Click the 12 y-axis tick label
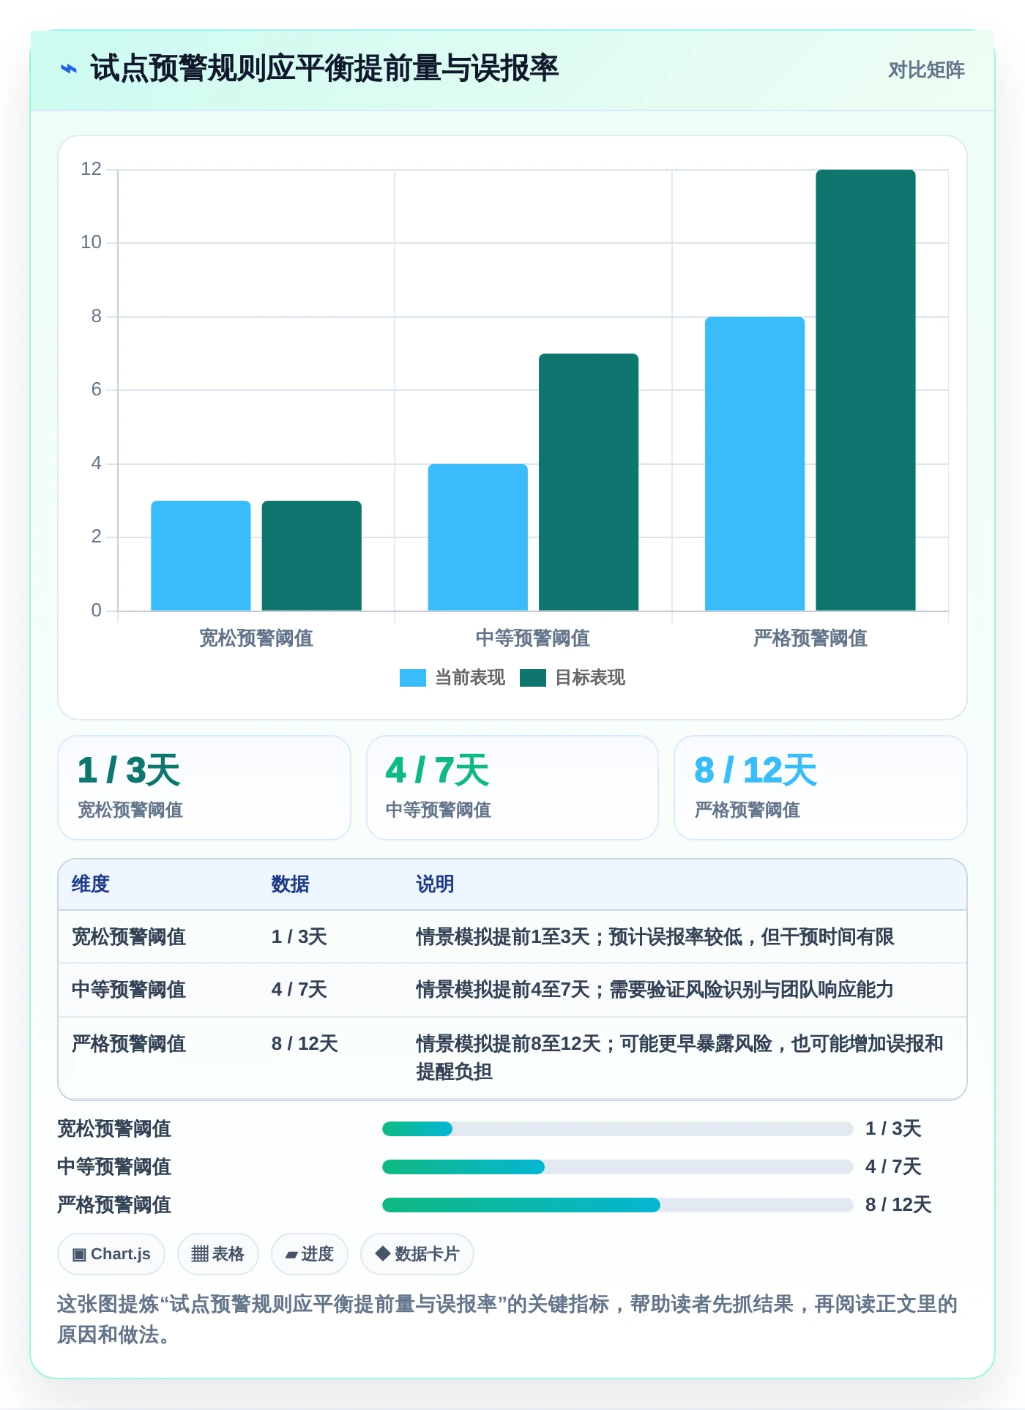Viewport: 1025px width, 1410px height. 91,169
